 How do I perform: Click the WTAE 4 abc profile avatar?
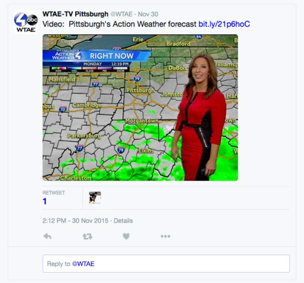coord(26,22)
